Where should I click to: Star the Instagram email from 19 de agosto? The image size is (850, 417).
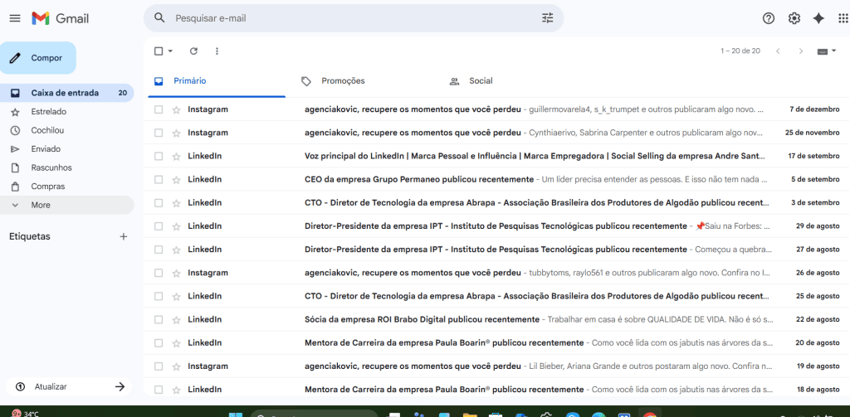176,366
